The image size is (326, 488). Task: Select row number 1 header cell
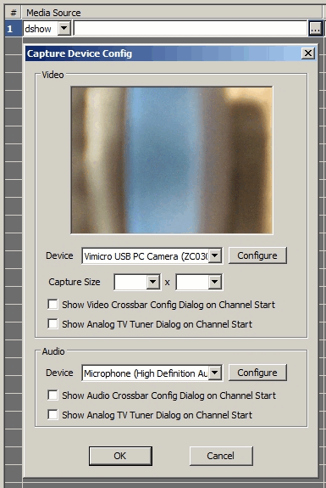13,29
